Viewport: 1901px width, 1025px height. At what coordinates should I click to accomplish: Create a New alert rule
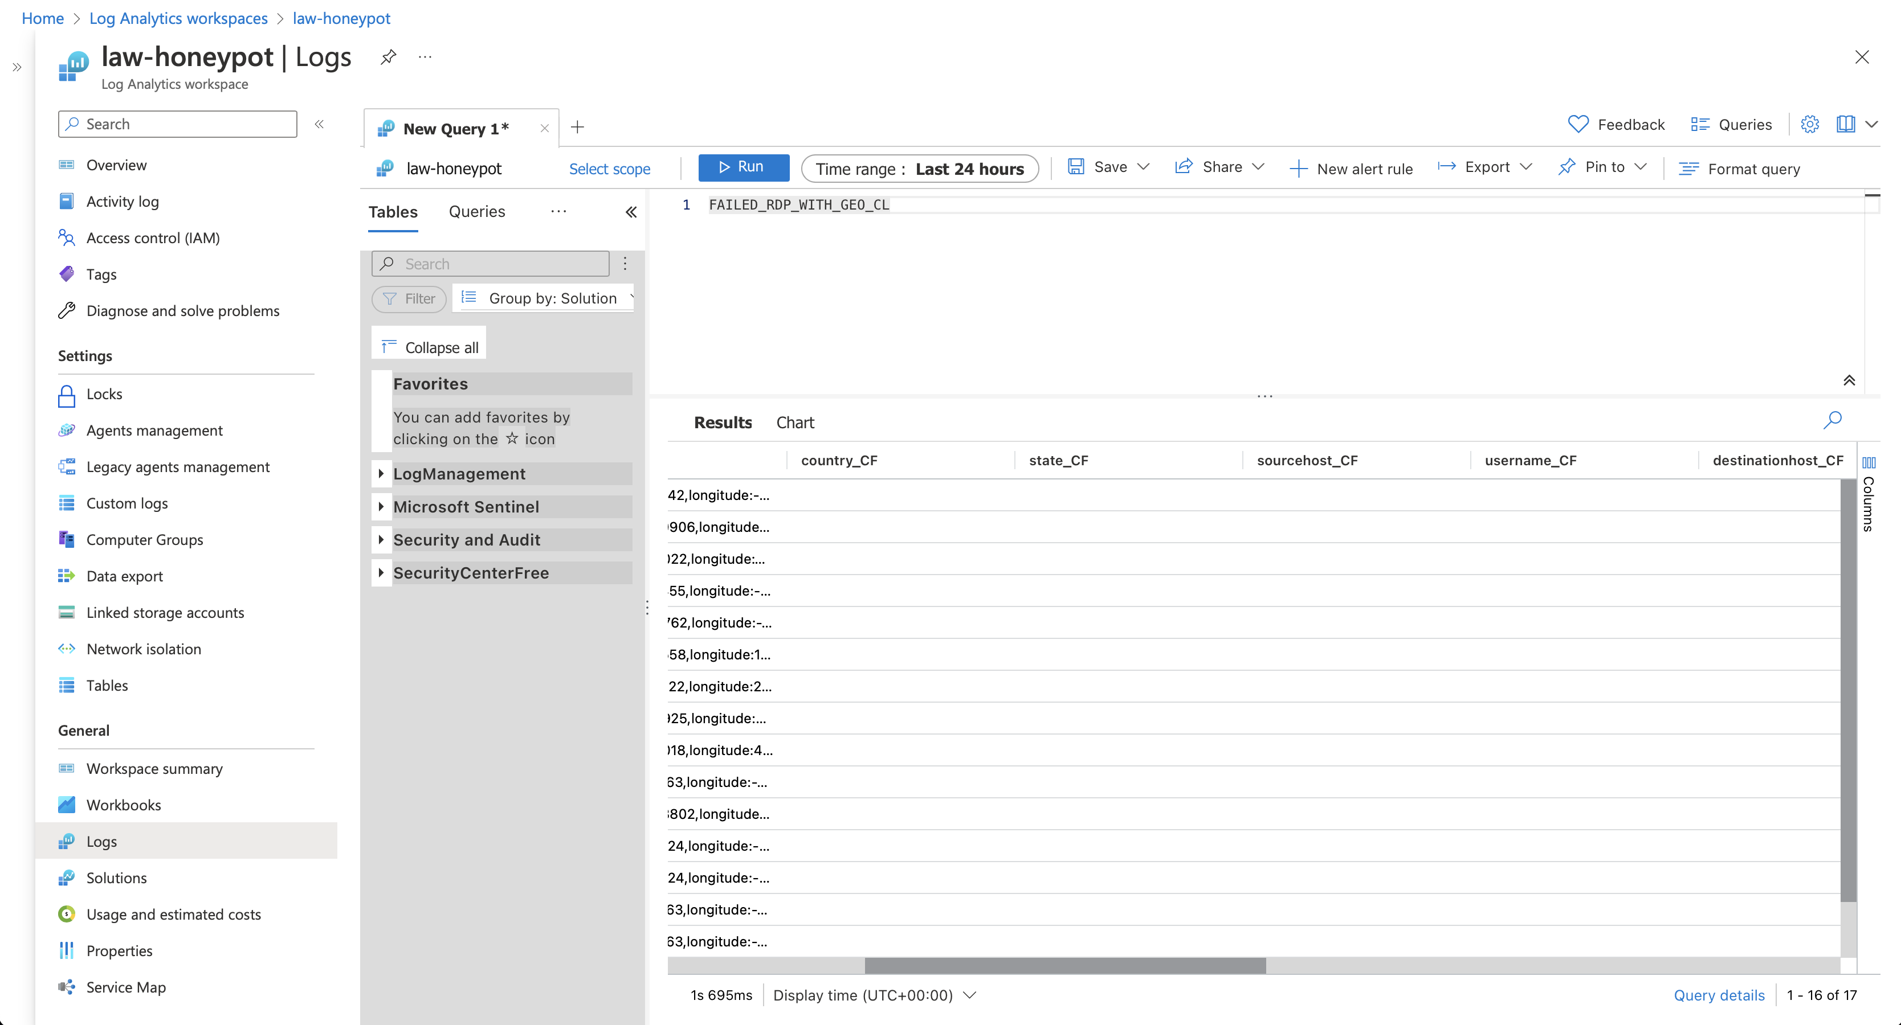tap(1351, 169)
